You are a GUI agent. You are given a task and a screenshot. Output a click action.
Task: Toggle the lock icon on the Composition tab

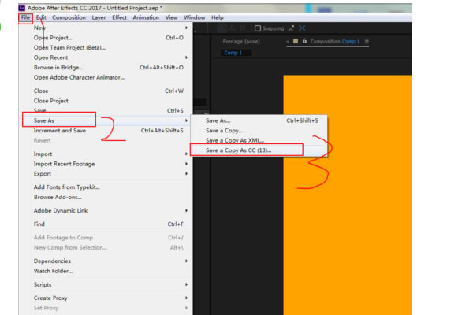point(304,41)
